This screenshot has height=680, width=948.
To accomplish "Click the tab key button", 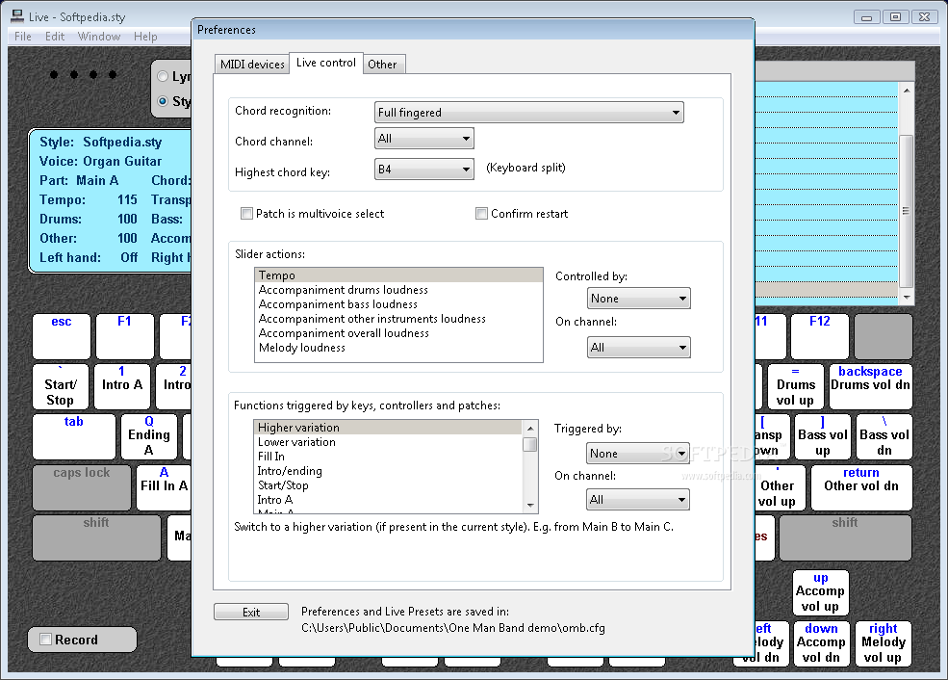I will (x=74, y=436).
